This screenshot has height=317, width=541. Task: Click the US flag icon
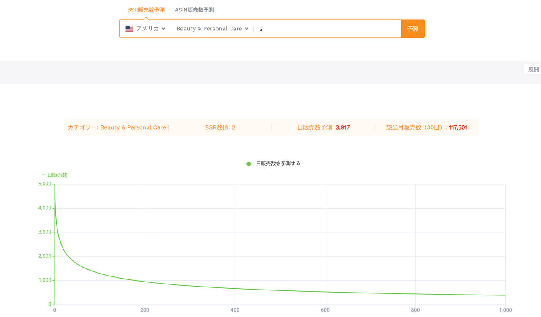129,29
